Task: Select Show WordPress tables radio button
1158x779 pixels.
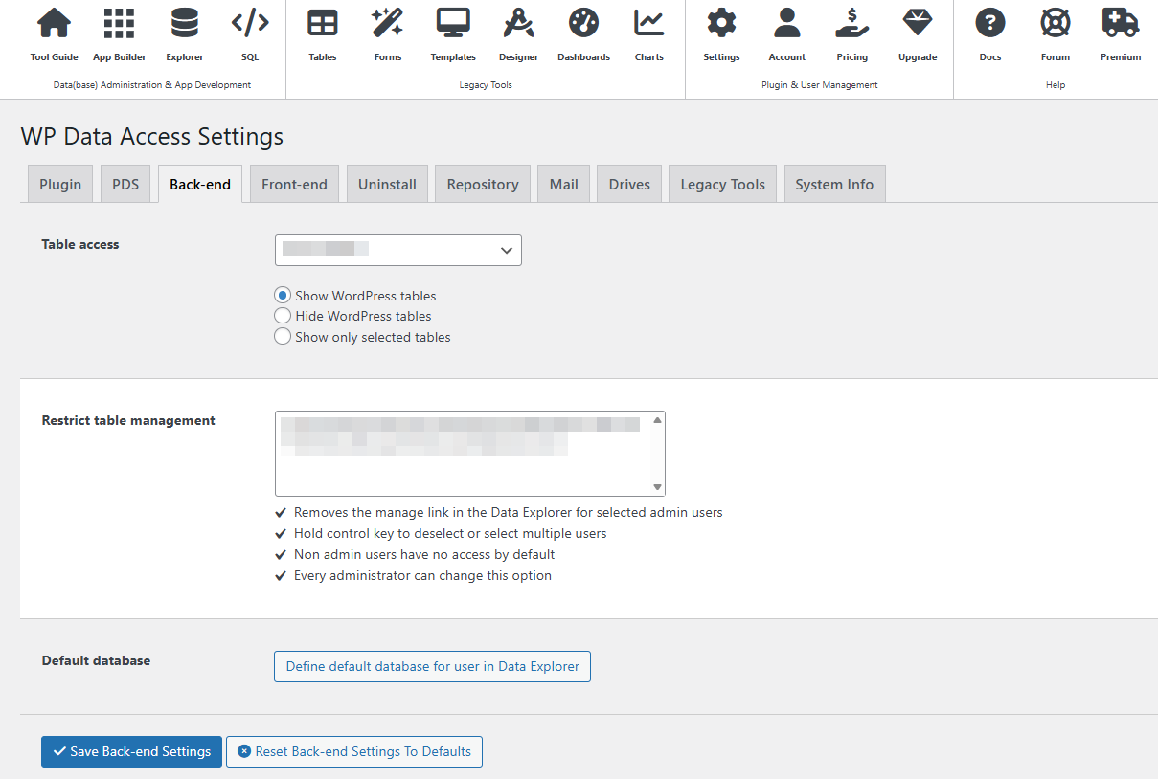Action: point(283,296)
